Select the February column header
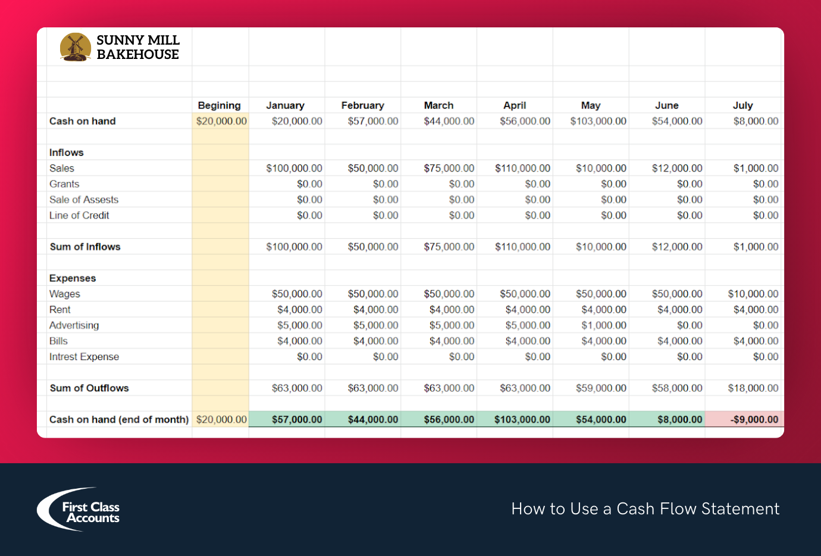 coord(363,105)
